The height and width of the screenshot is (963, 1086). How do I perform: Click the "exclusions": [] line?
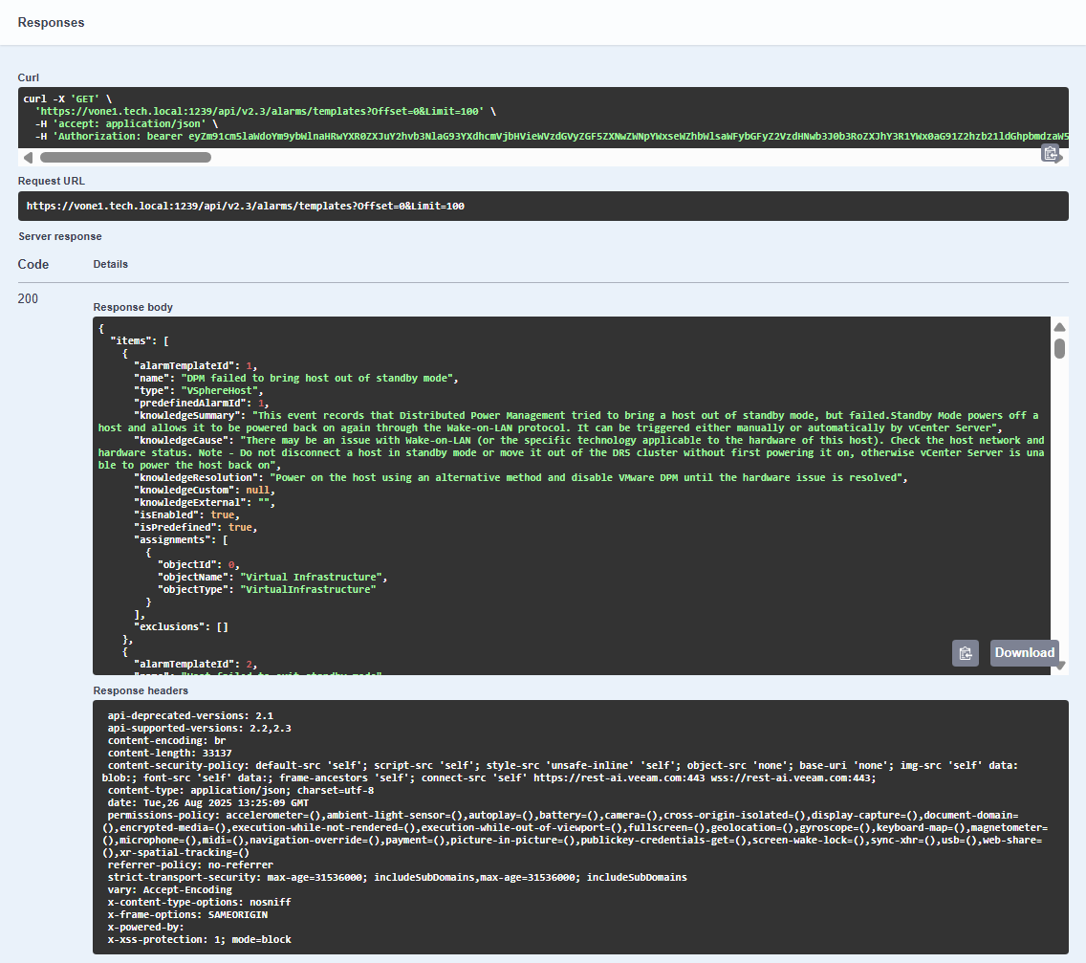[182, 627]
